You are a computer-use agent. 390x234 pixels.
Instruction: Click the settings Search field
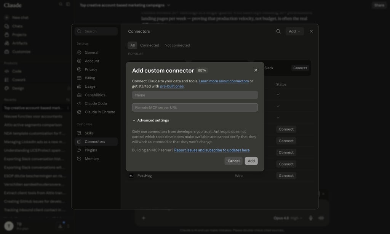[96, 31]
